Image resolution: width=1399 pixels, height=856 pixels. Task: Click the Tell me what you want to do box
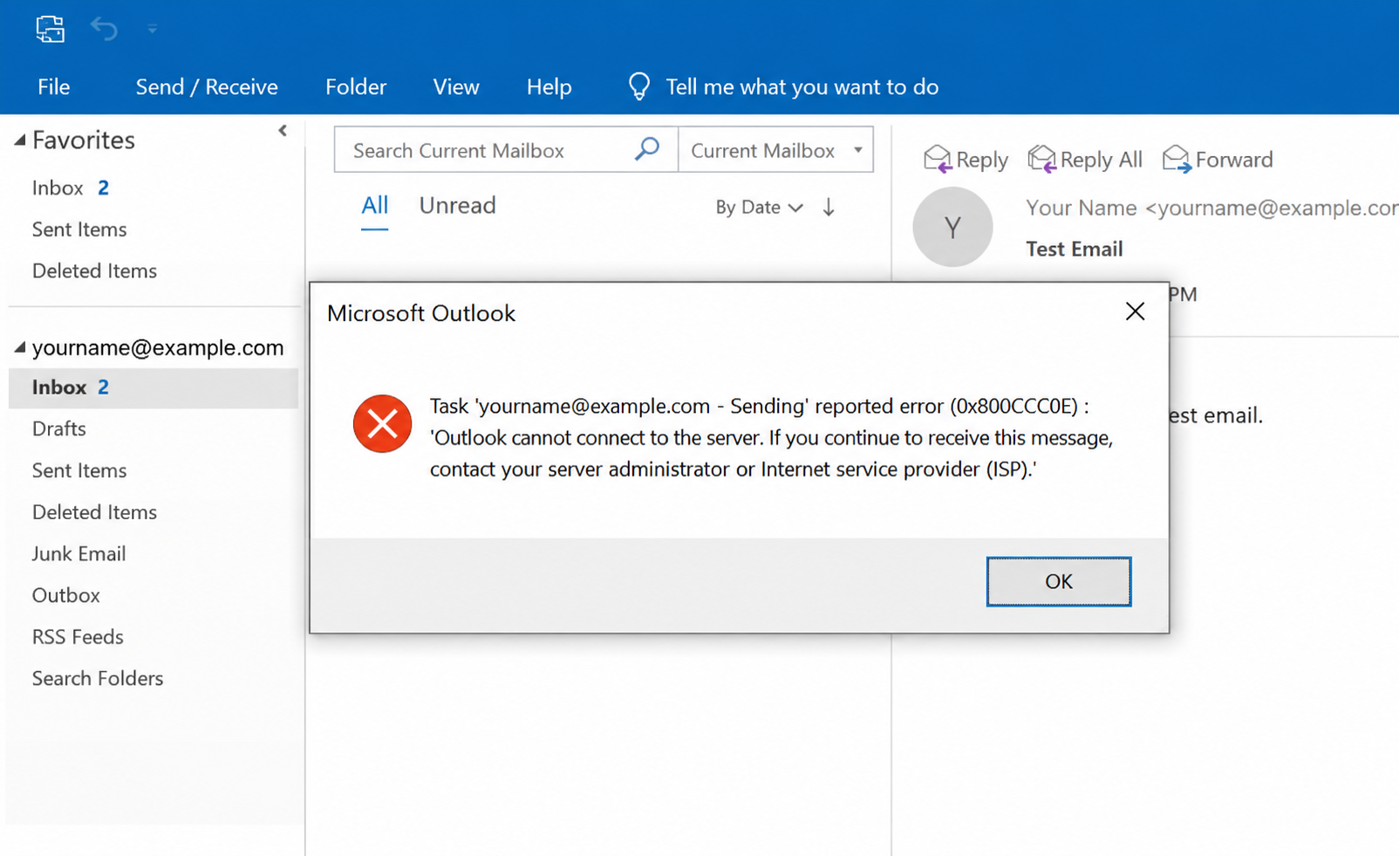(802, 86)
